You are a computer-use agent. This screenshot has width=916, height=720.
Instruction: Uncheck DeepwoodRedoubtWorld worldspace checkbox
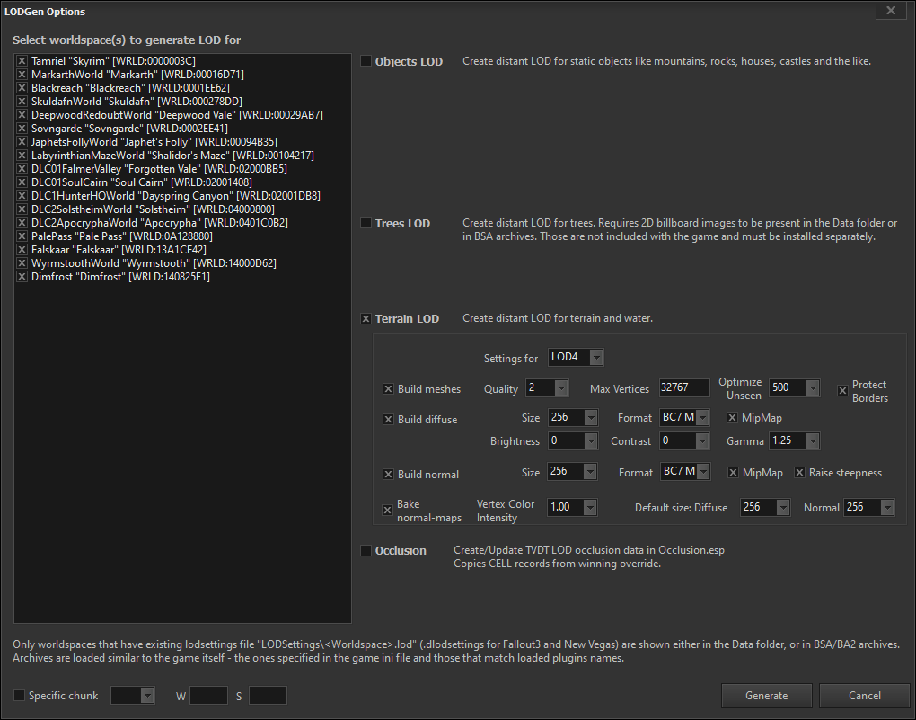pyautogui.click(x=22, y=115)
